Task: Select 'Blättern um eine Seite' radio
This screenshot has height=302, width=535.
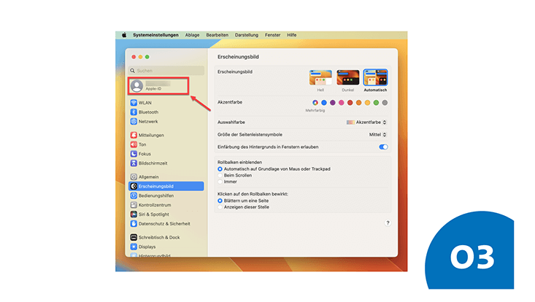Action: pyautogui.click(x=220, y=201)
